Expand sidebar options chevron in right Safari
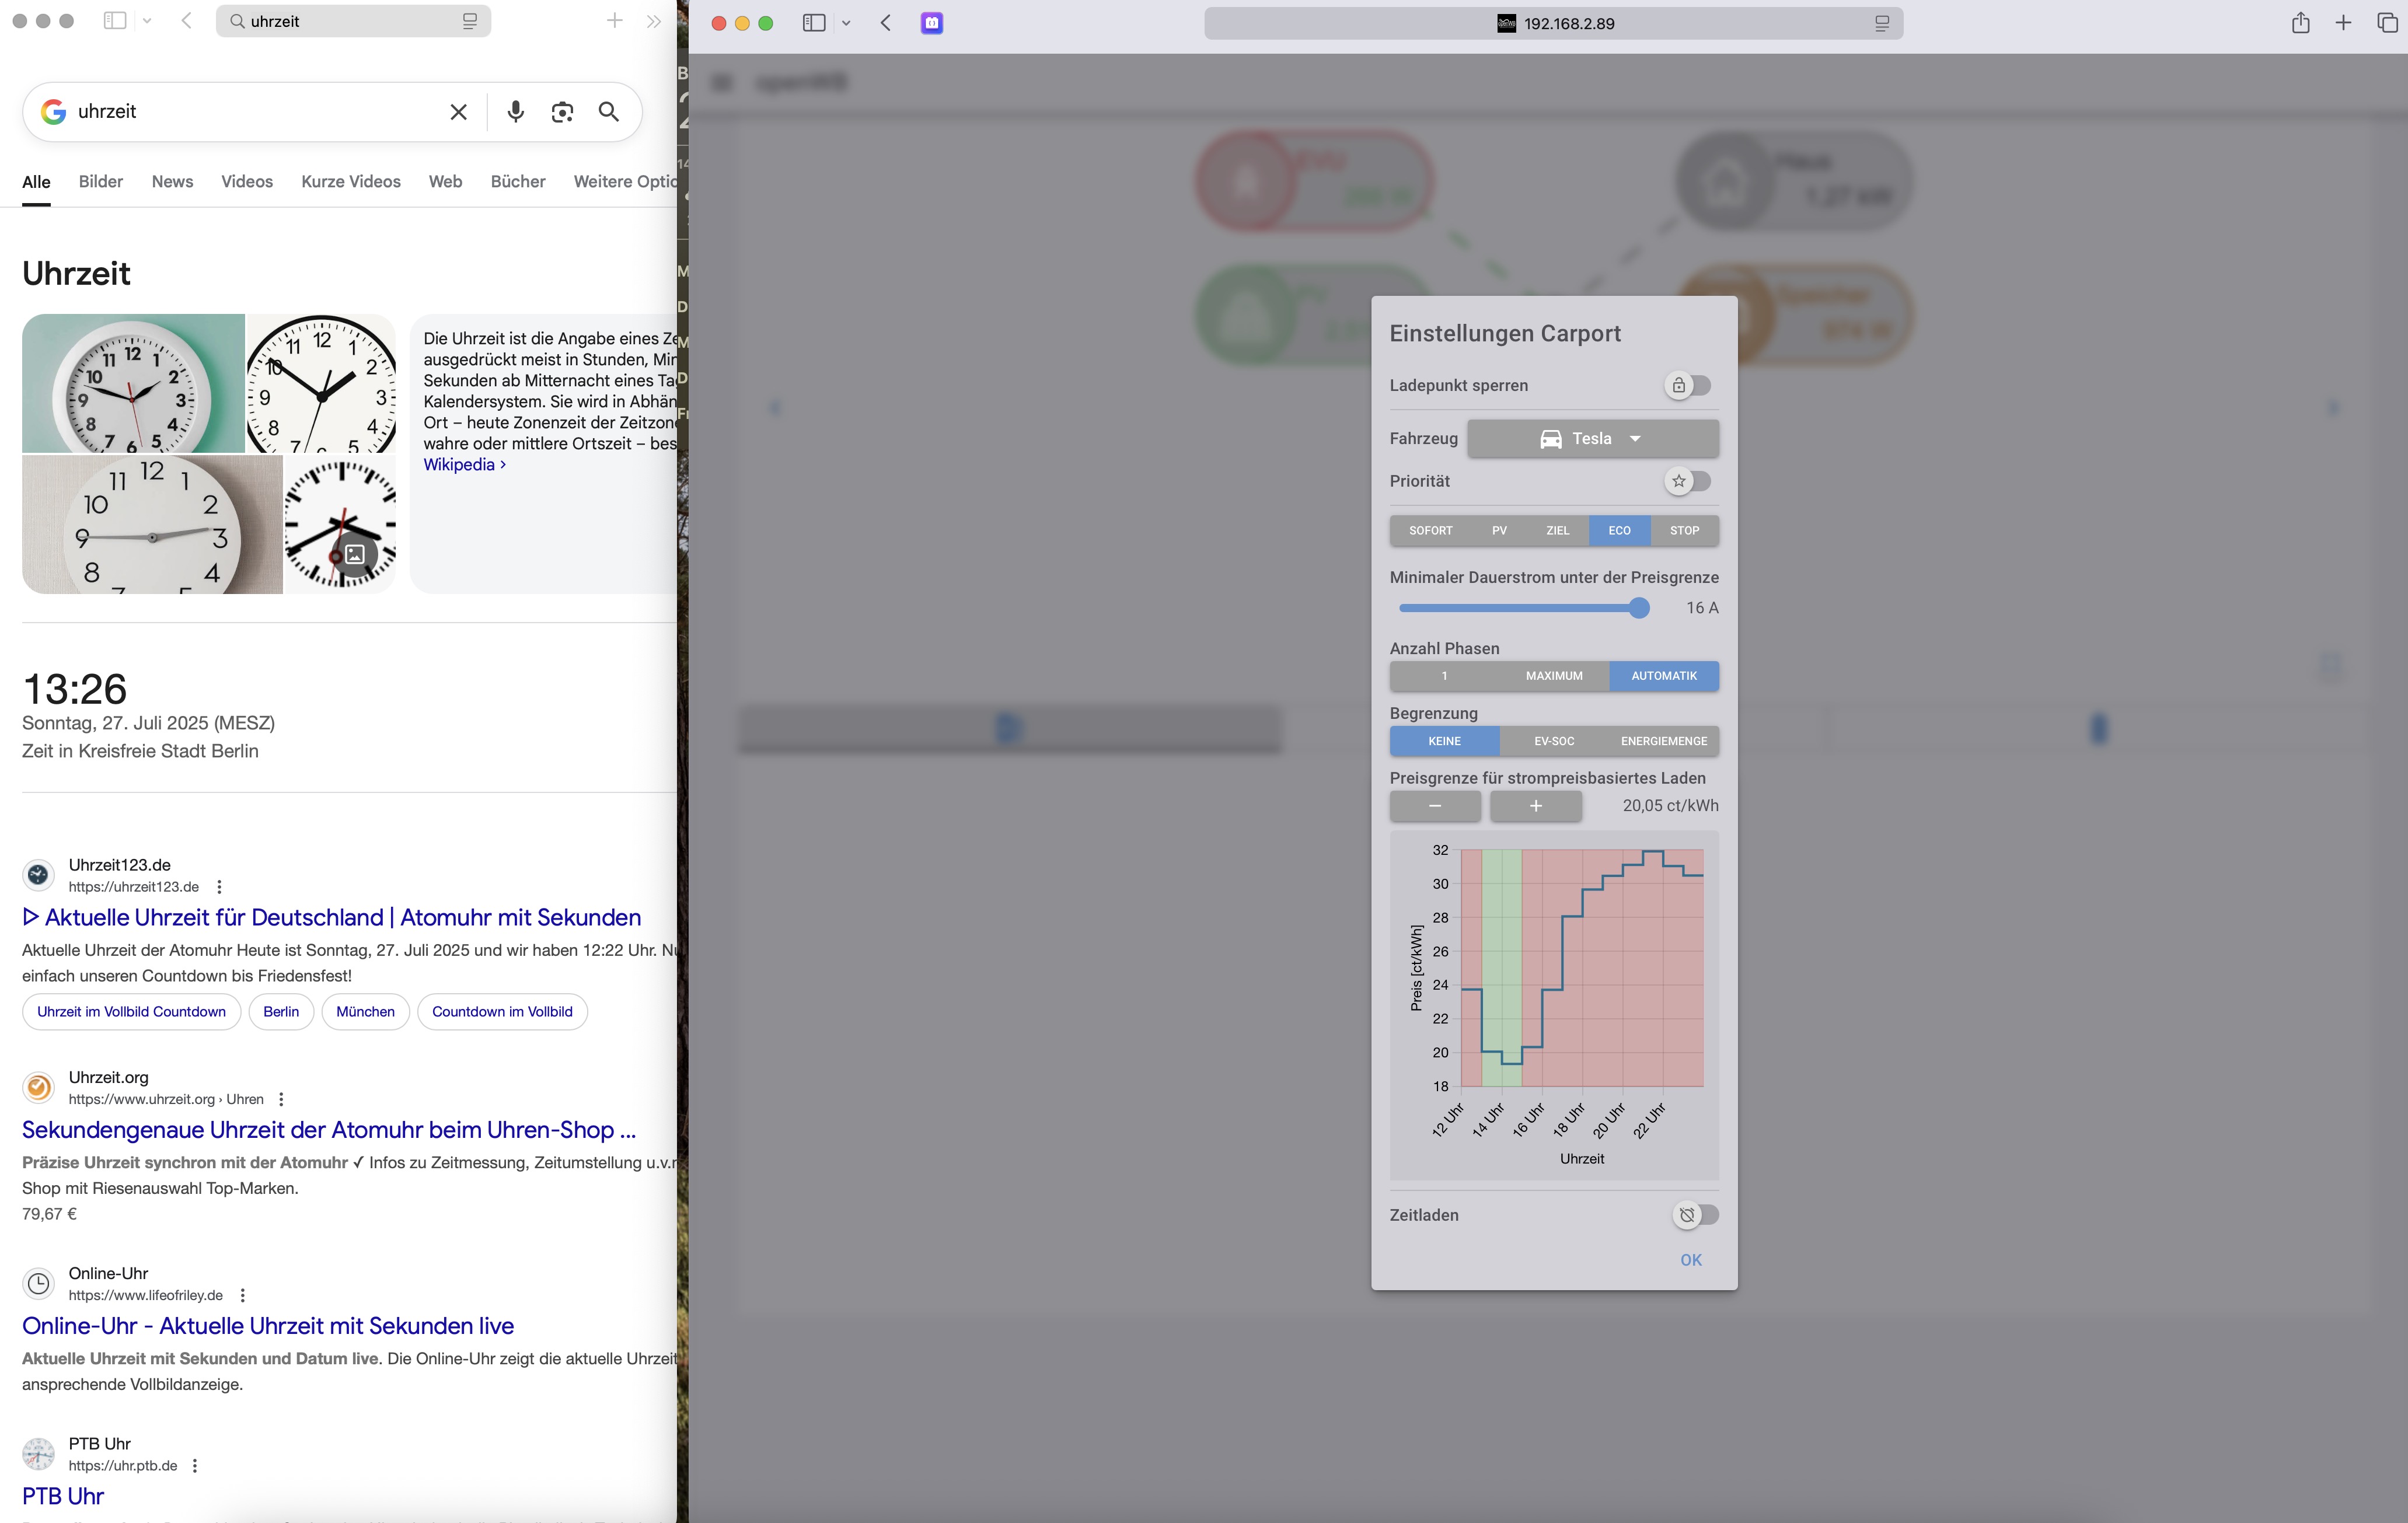Image resolution: width=2408 pixels, height=1523 pixels. pos(846,23)
